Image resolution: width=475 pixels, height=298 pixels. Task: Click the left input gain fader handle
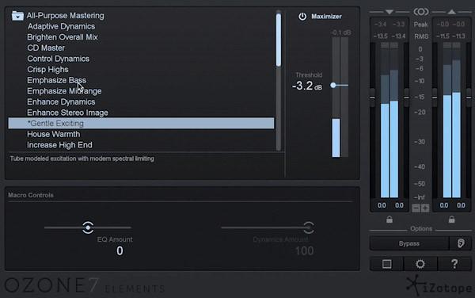[x=372, y=97]
